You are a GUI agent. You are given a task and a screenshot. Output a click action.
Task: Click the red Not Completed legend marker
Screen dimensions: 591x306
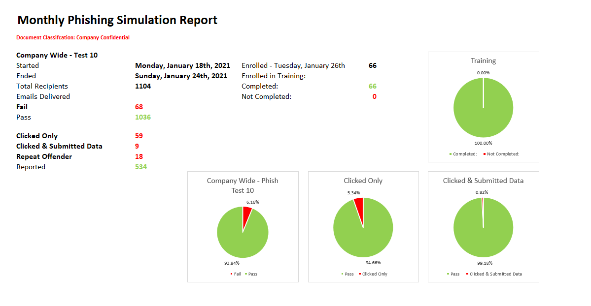click(485, 154)
